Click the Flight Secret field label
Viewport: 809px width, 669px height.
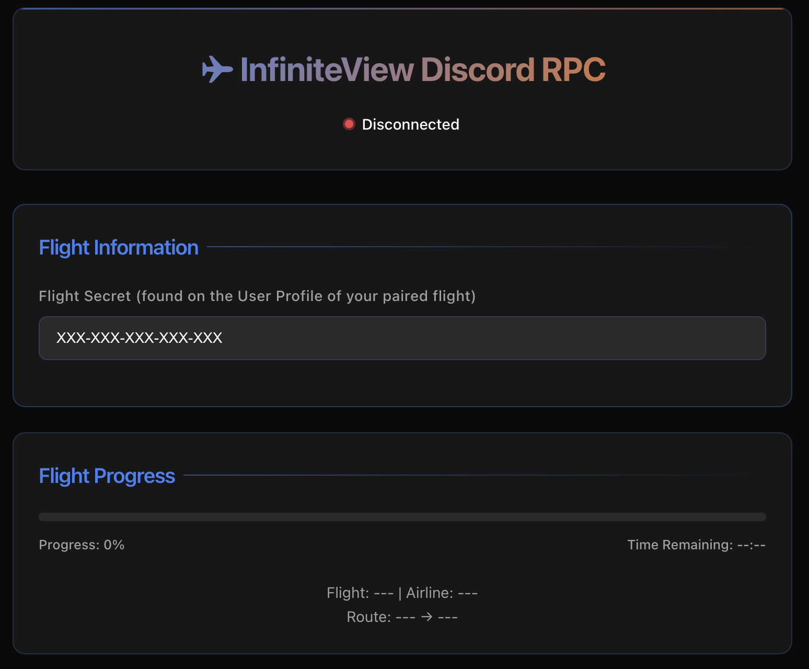click(x=258, y=296)
